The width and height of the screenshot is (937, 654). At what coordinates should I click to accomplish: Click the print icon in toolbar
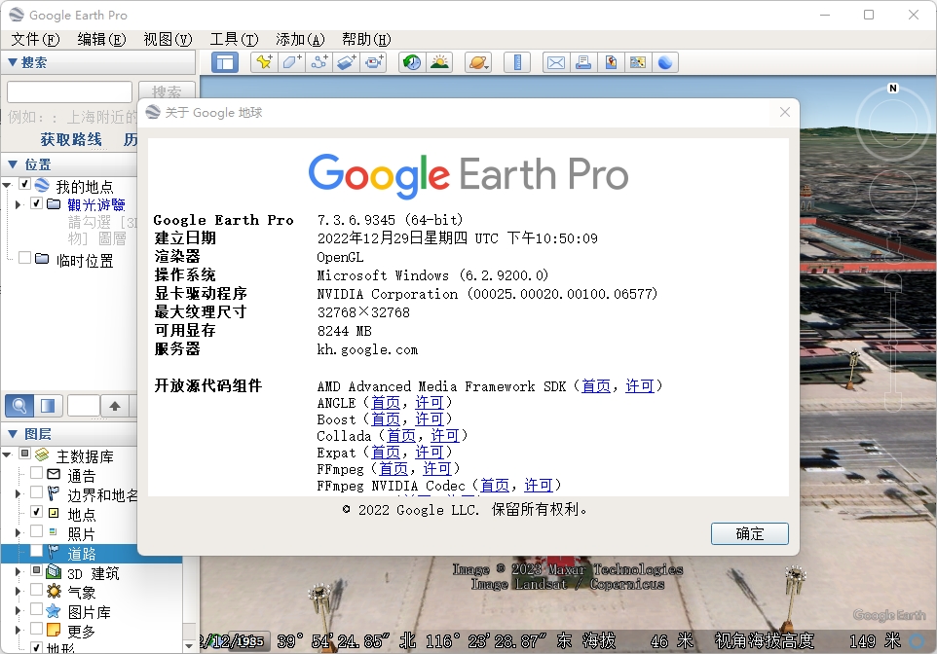point(583,62)
